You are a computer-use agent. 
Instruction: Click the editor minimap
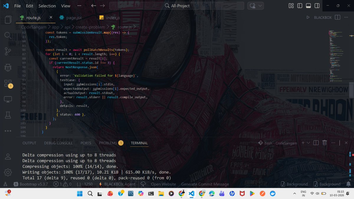click(x=338, y=56)
